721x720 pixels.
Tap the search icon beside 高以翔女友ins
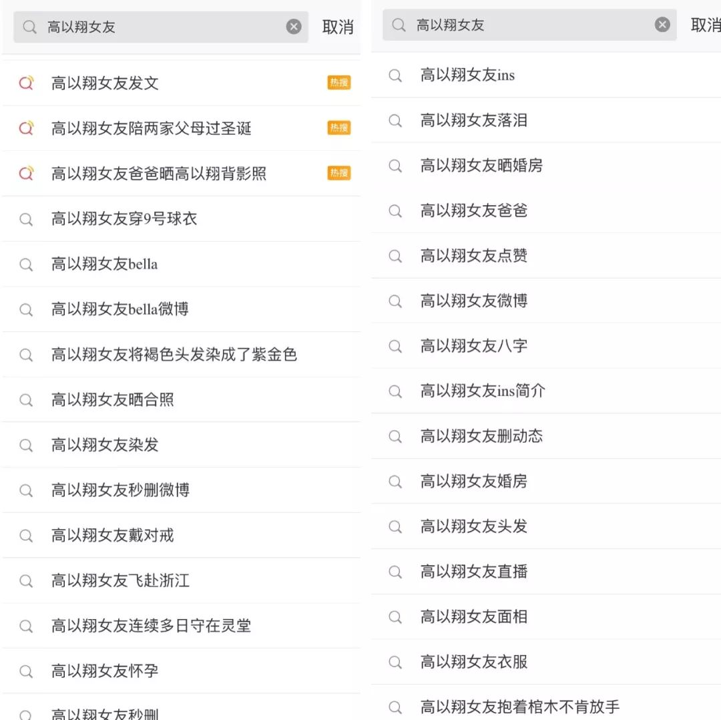point(396,75)
